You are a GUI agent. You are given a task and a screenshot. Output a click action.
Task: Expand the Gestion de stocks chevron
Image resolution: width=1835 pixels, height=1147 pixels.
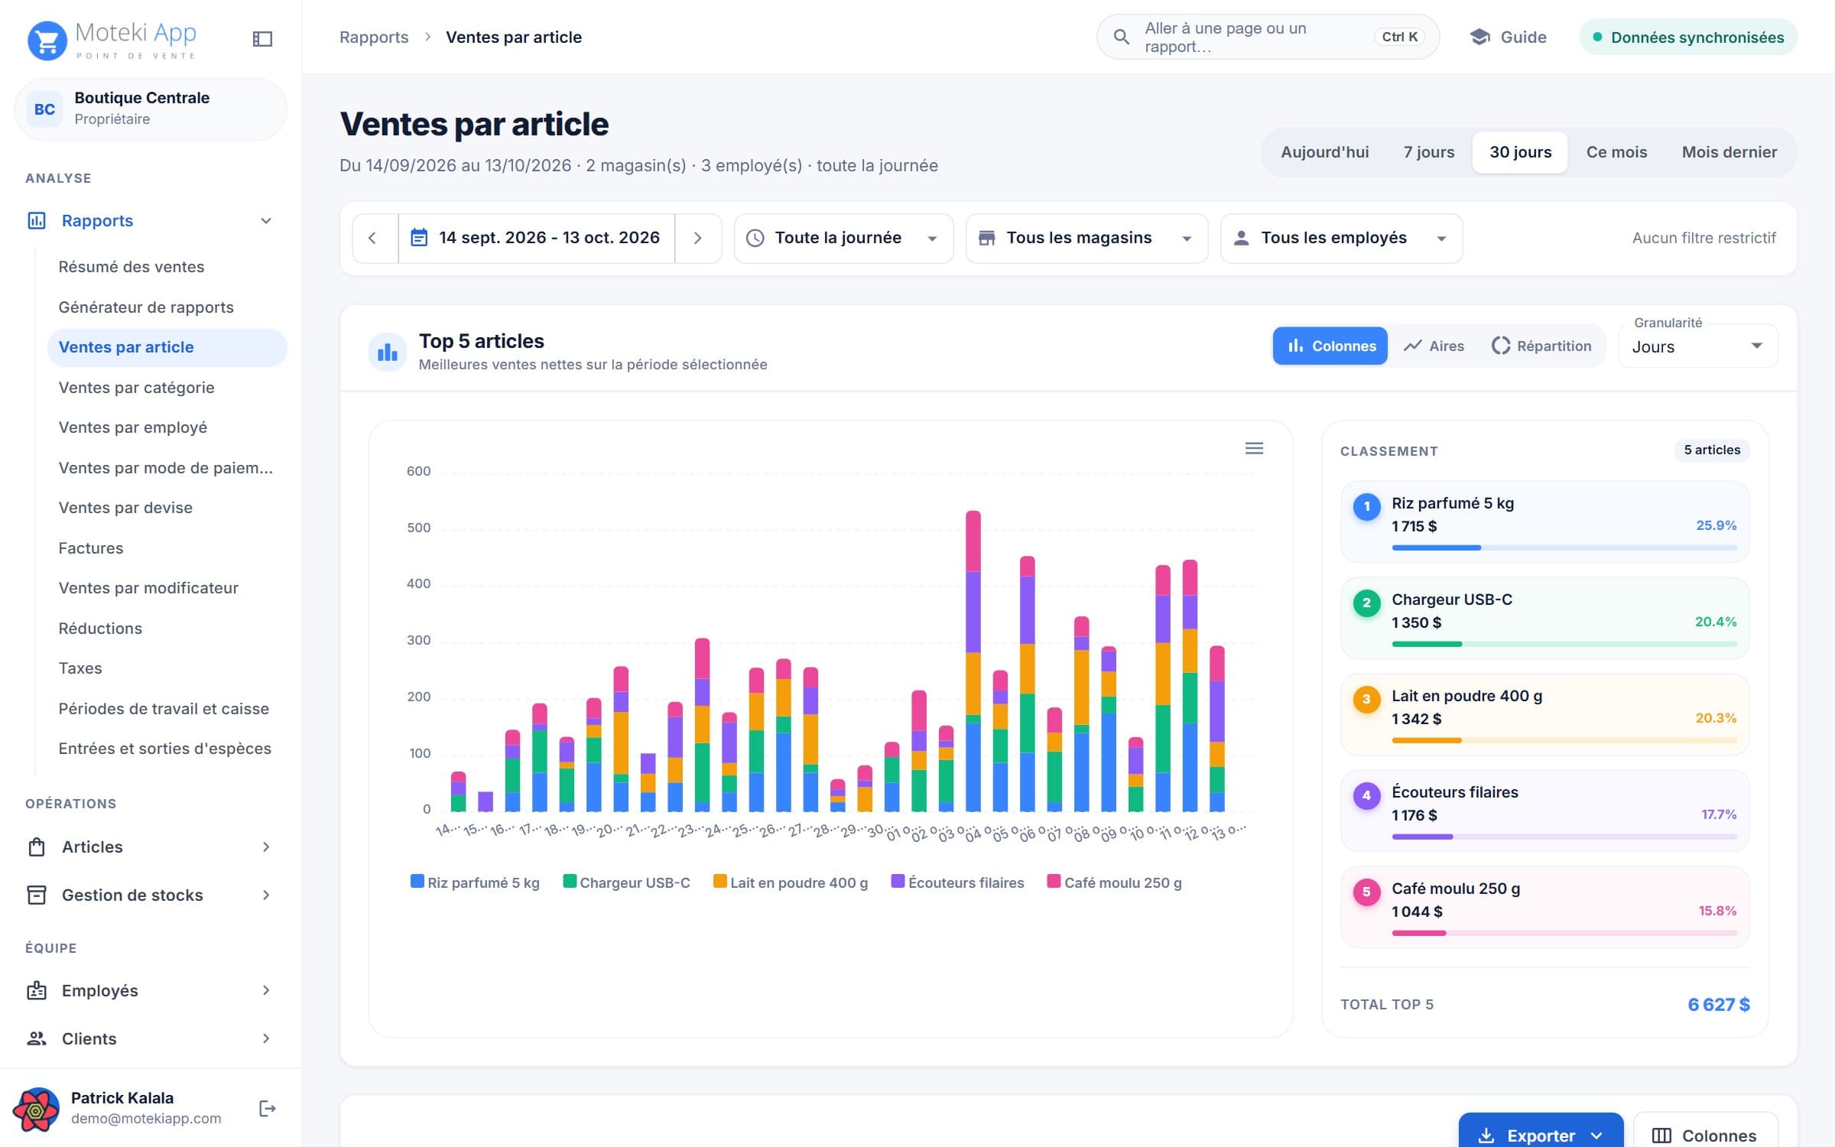click(x=266, y=895)
